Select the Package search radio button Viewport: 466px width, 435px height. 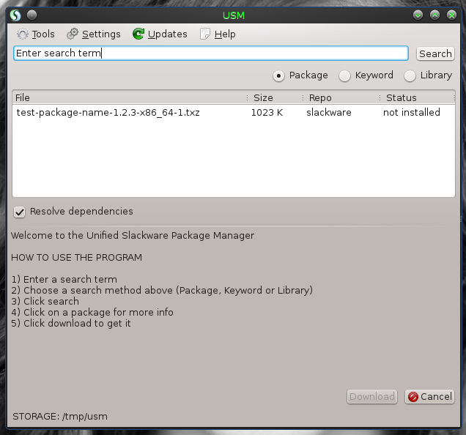(x=278, y=76)
